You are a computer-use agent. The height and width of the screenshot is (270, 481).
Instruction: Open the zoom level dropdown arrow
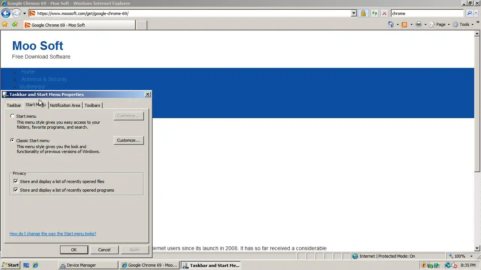tap(471, 256)
